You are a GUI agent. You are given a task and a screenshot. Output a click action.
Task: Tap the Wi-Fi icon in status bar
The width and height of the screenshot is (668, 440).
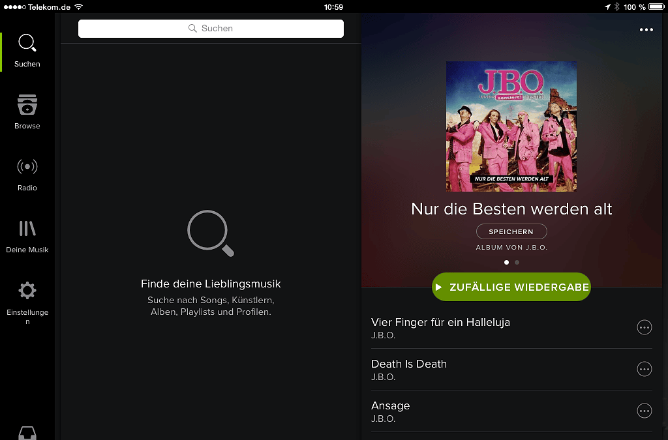(78, 7)
